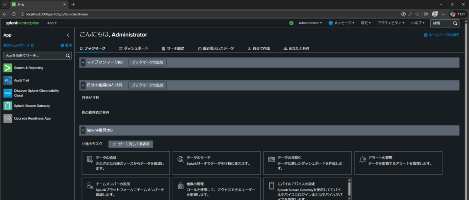Open the Search & Reporting app icon
Image resolution: width=469 pixels, height=200 pixels.
pyautogui.click(x=7, y=68)
